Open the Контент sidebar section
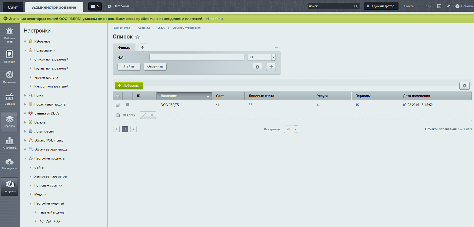Image resolution: width=474 pixels, height=227 pixels. (x=10, y=56)
